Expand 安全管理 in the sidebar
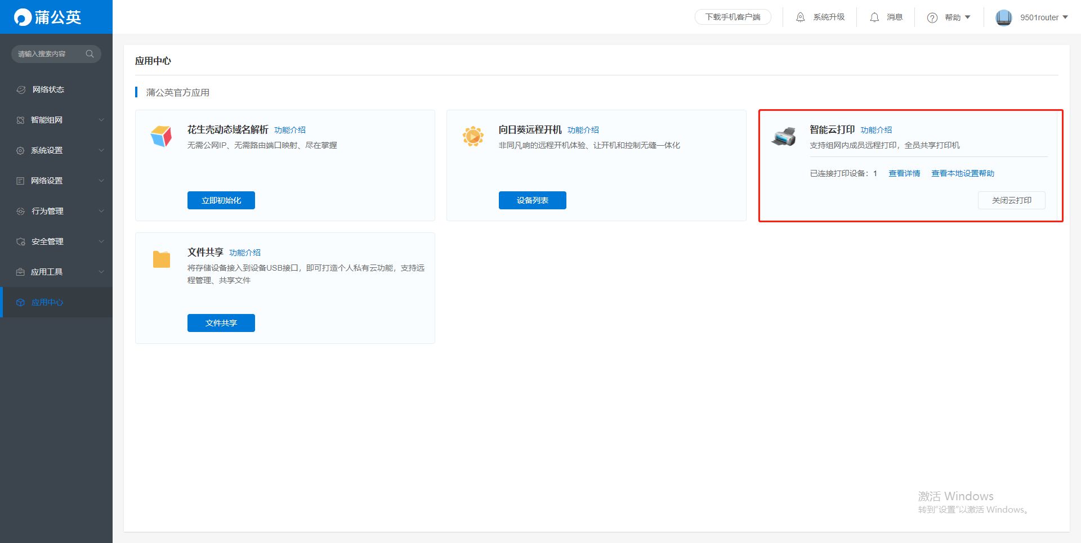Viewport: 1081px width, 543px height. coord(56,241)
